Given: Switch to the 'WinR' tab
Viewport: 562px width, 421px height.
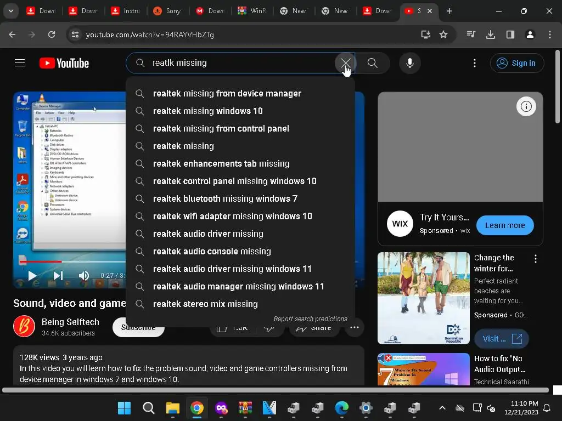Looking at the screenshot, I should click(x=252, y=11).
